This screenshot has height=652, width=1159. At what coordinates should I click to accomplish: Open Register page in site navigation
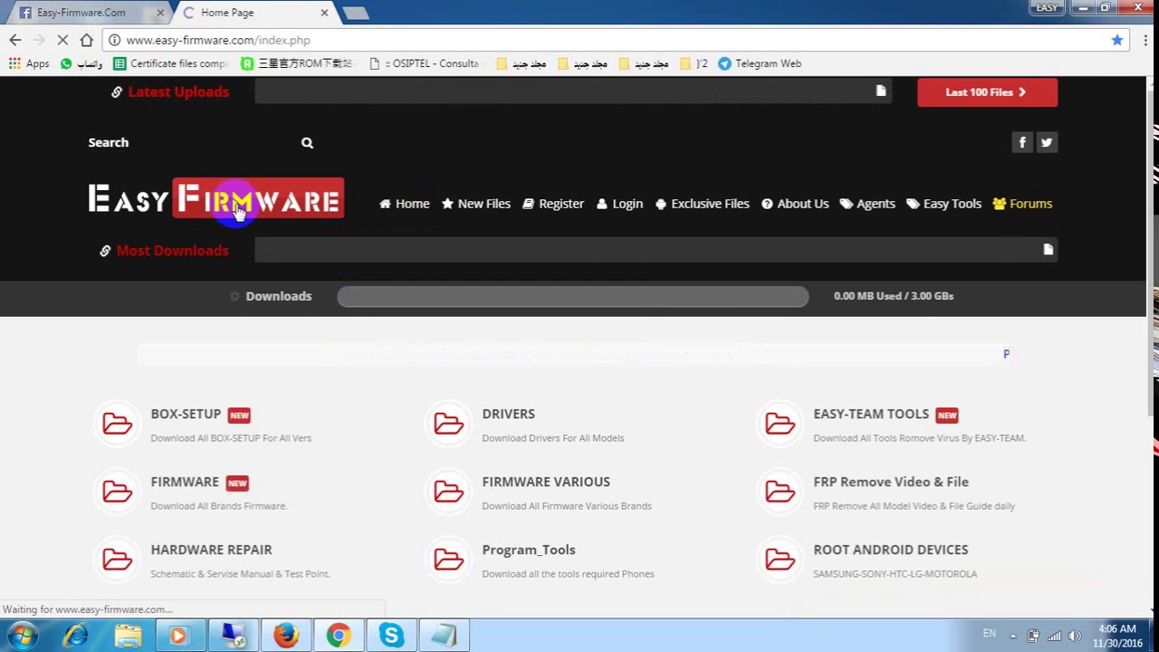553,204
